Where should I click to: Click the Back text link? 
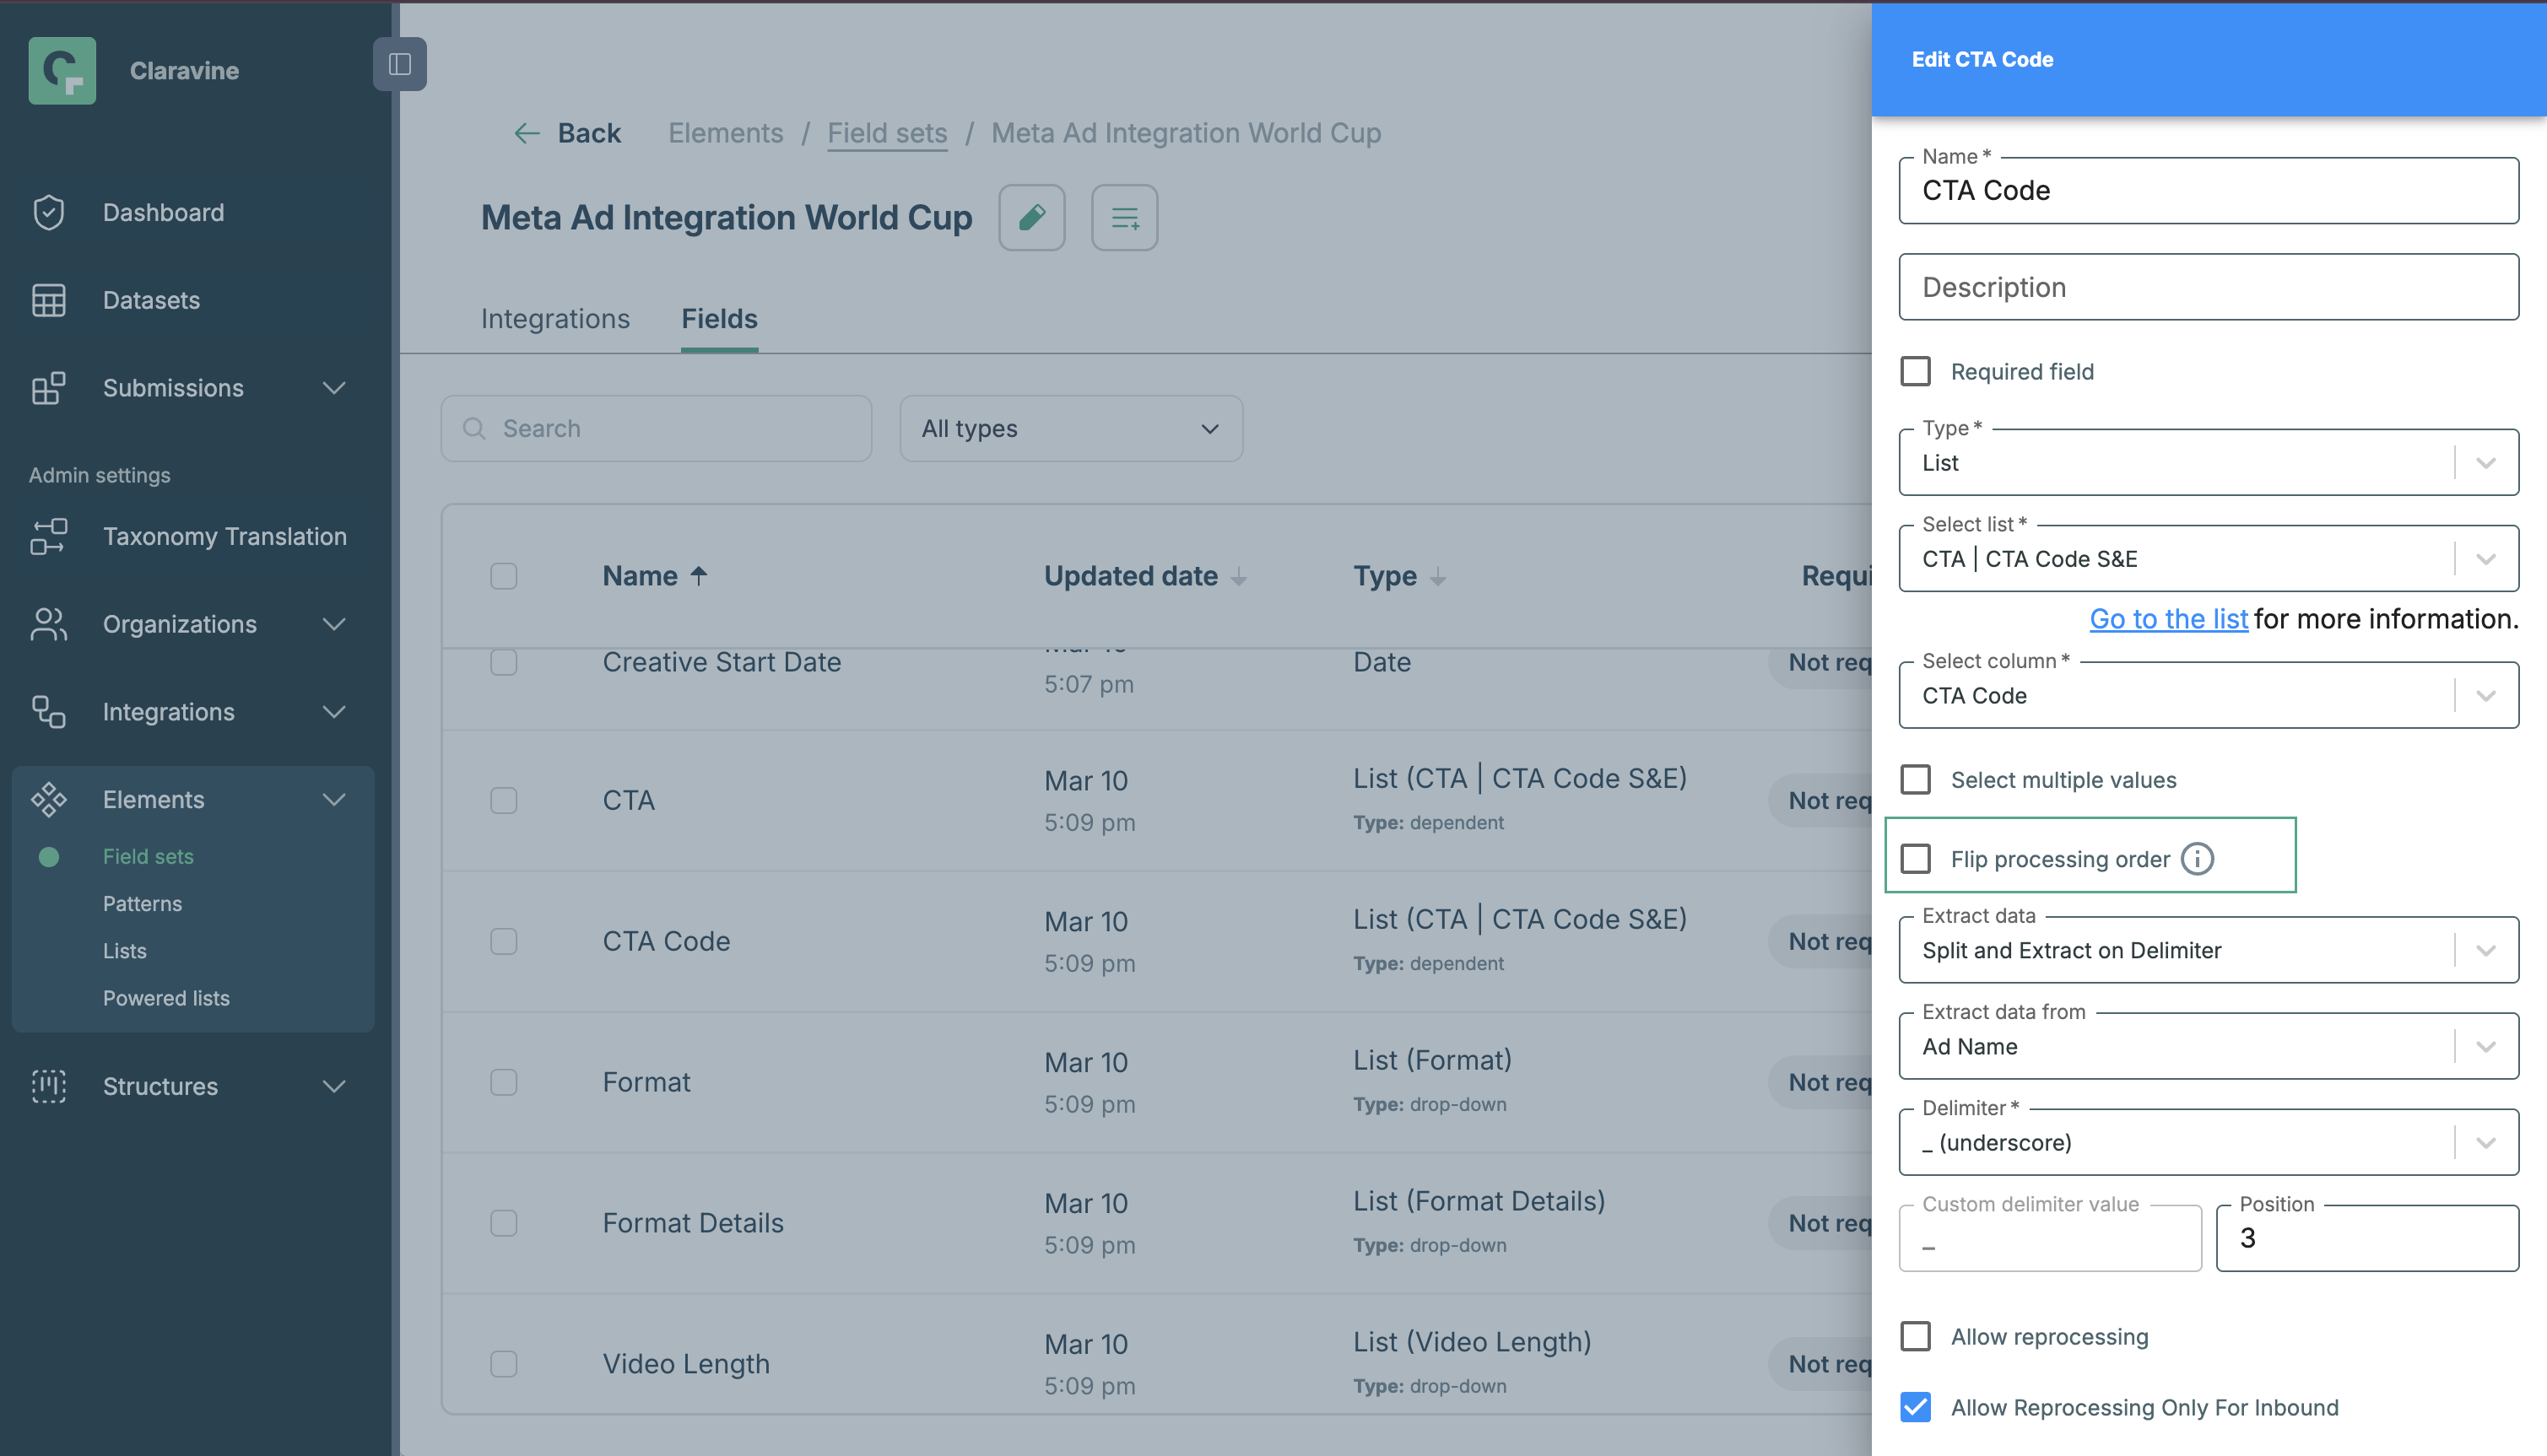click(x=588, y=133)
